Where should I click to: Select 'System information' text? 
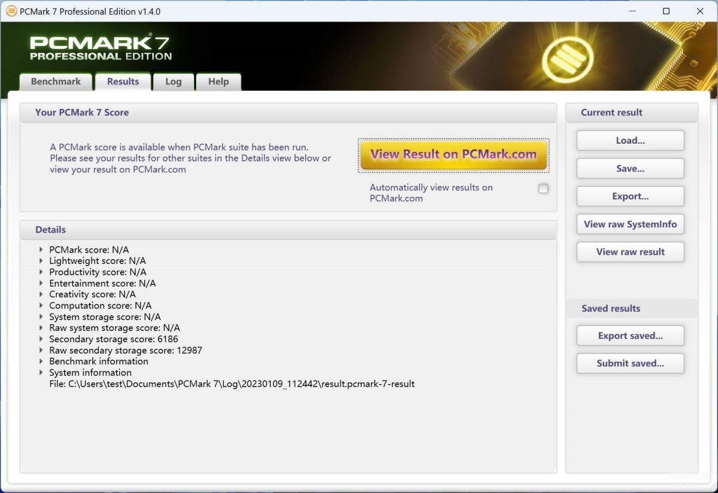tap(90, 372)
